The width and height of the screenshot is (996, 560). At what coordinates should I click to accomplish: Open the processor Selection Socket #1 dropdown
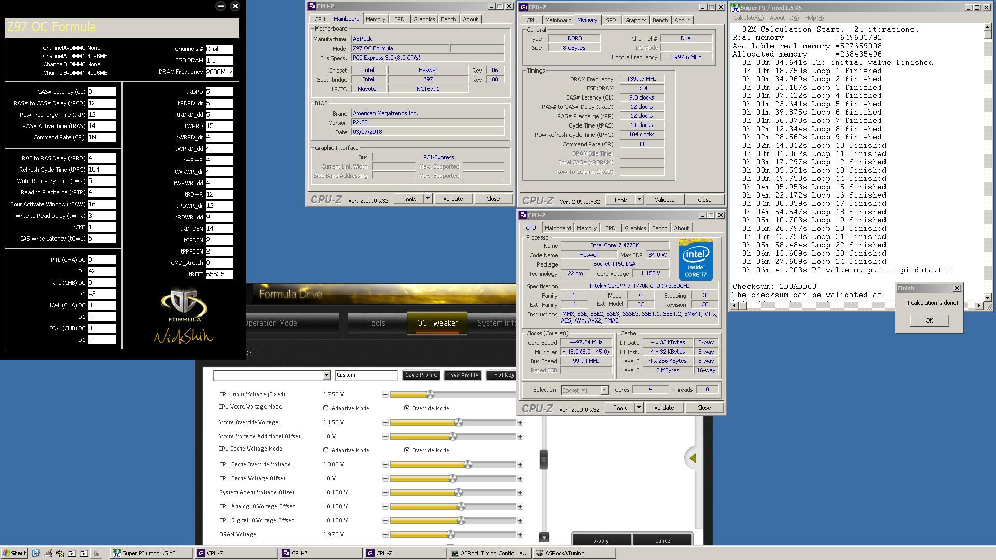tap(604, 390)
